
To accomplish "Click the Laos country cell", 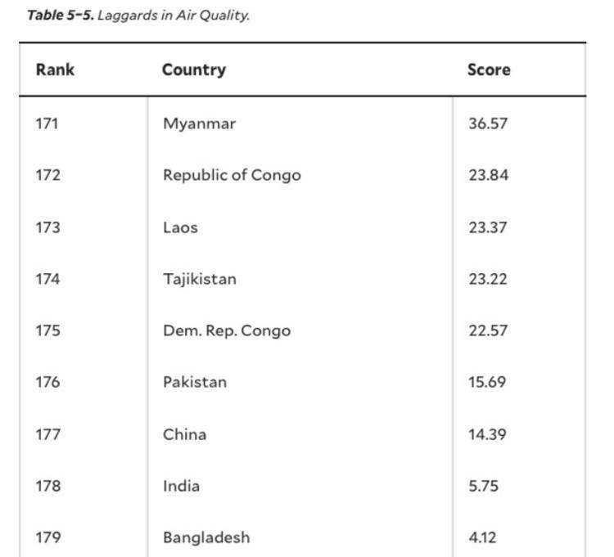I will pos(180,227).
